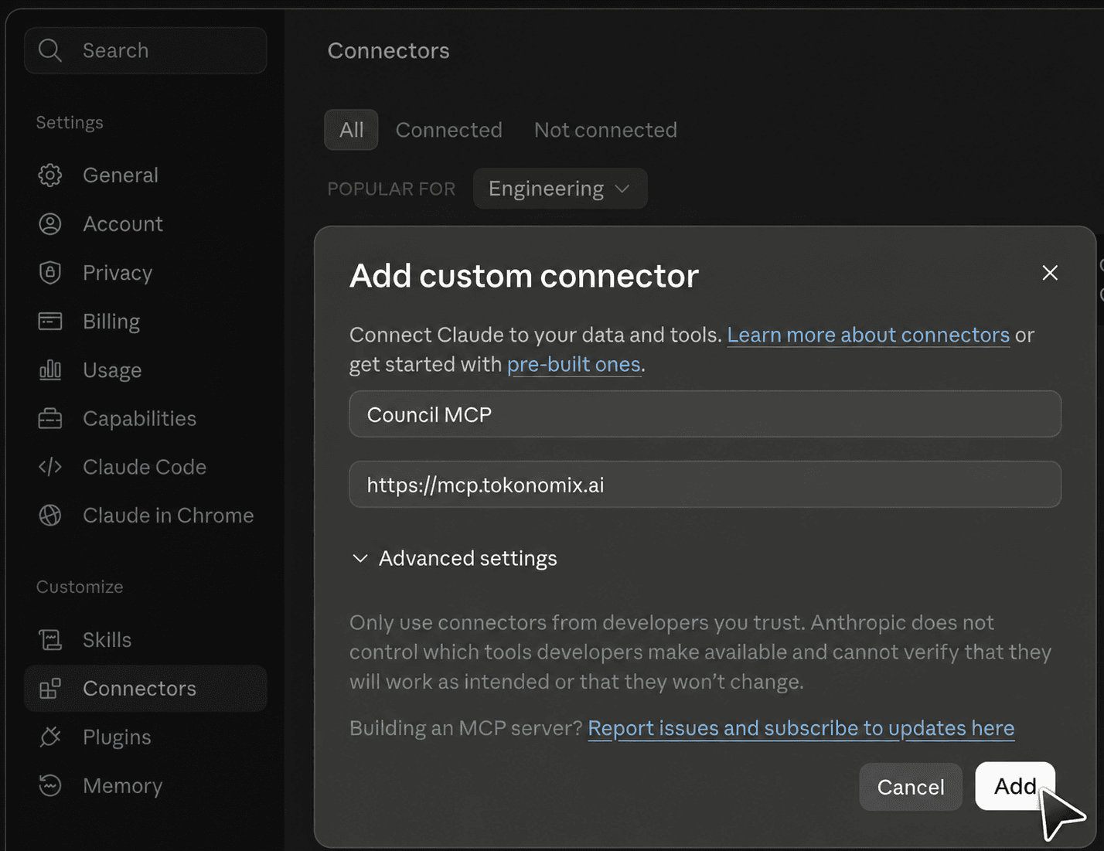This screenshot has width=1104, height=851.
Task: Switch to the All tab
Action: (351, 130)
